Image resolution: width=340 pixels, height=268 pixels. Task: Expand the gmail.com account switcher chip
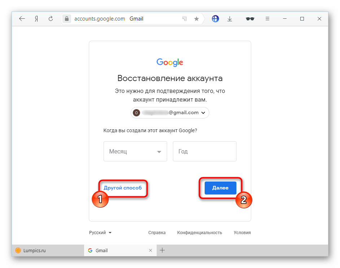point(170,113)
